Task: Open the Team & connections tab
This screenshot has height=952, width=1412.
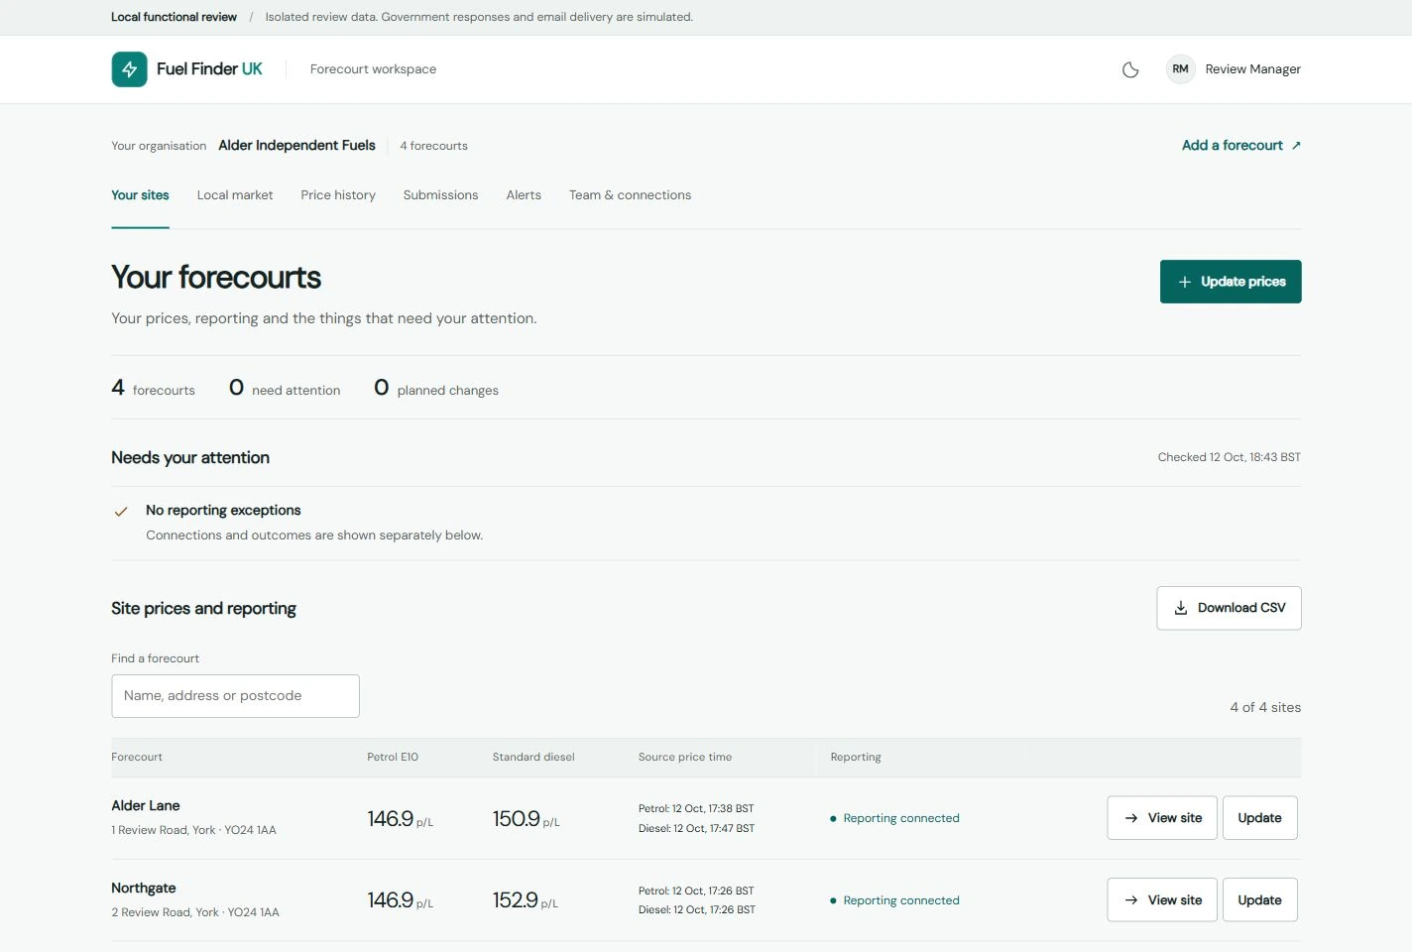Action: (630, 195)
